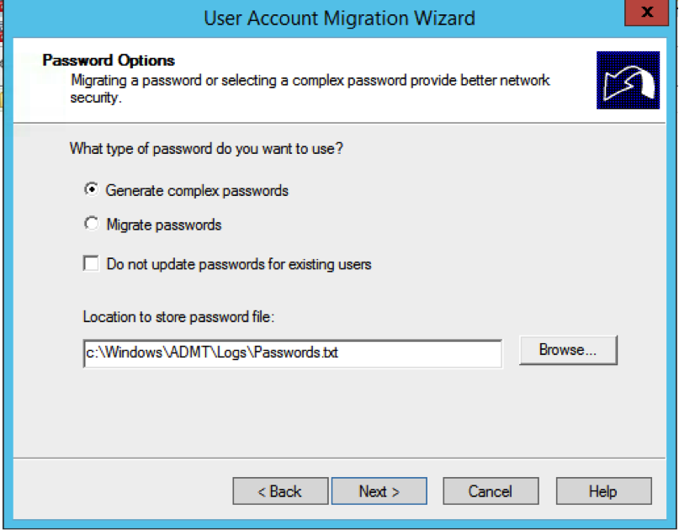
Task: Tick the Do not update passwords checkbox box
Action: (91, 264)
